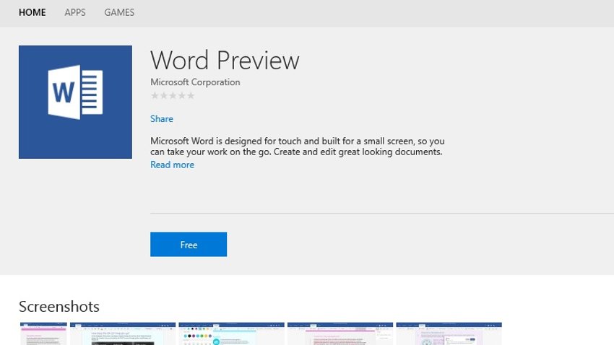The image size is (614, 345).
Task: Open the fifth screenshot thumbnail
Action: coord(449,333)
